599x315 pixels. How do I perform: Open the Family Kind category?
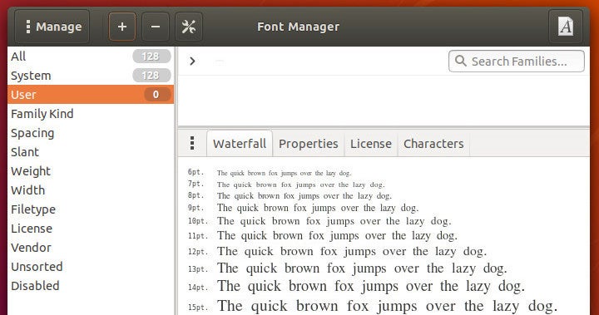91,113
